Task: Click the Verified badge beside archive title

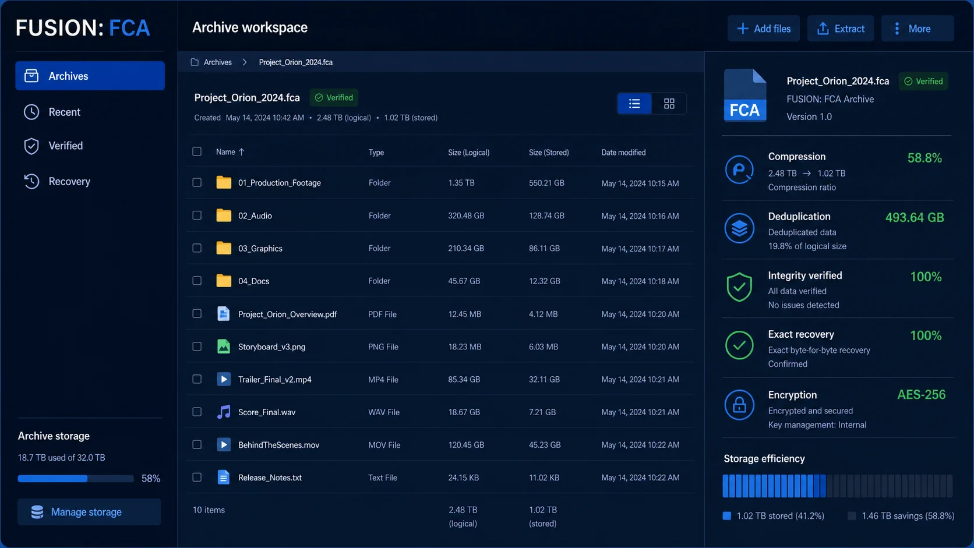Action: tap(334, 97)
